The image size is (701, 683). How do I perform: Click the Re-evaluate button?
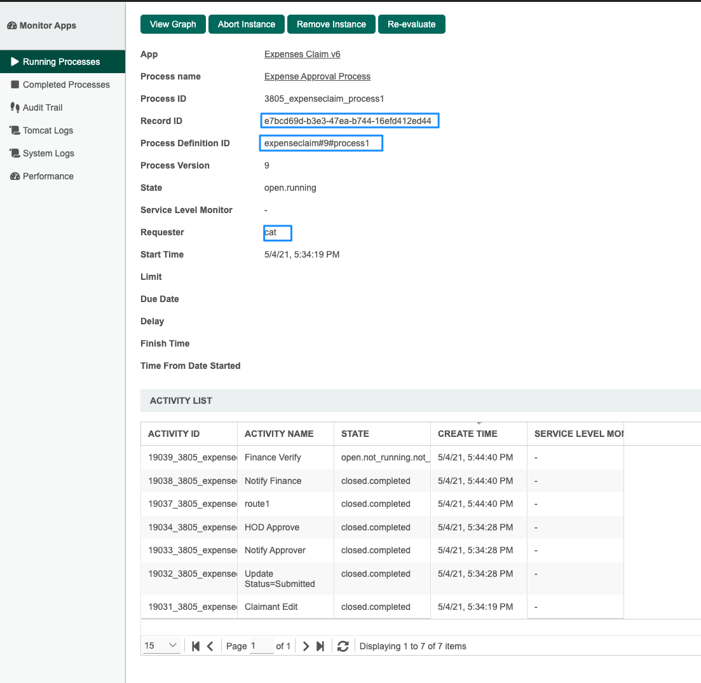pyautogui.click(x=411, y=24)
